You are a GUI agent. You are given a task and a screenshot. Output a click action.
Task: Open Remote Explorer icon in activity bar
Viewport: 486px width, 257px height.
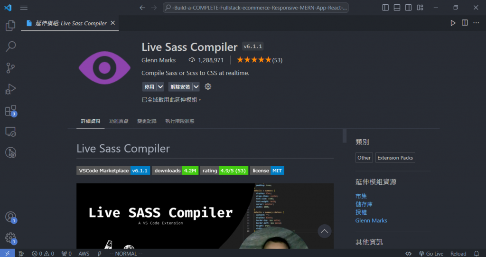tap(10, 132)
